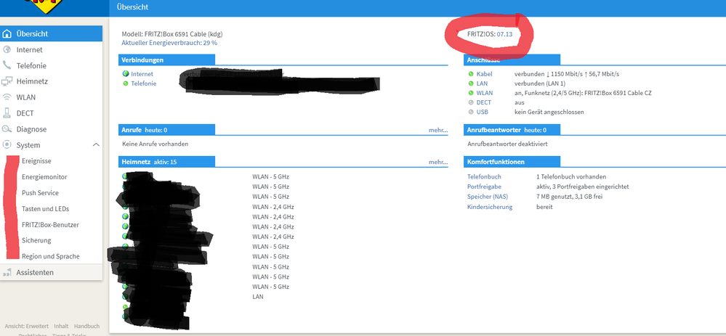
Task: Click the FRITZ!OS version 07.13 link
Action: (504, 33)
